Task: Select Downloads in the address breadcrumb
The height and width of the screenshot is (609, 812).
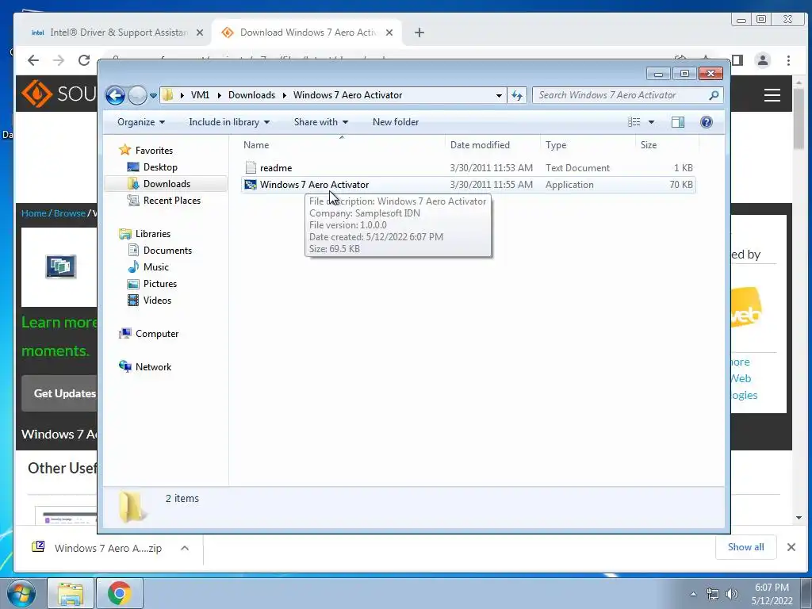Action: coord(251,95)
